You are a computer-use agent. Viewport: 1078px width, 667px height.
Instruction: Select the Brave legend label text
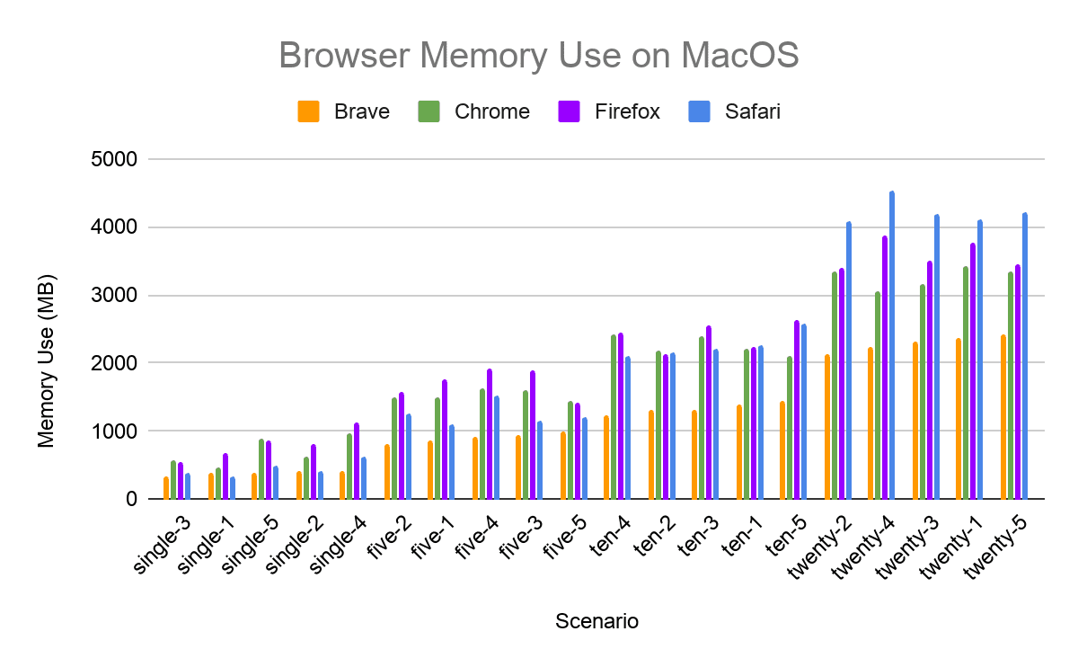(361, 111)
